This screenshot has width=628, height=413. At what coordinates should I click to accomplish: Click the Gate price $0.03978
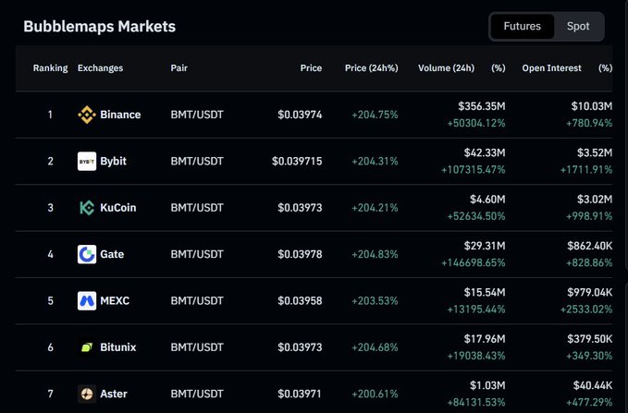(x=300, y=254)
